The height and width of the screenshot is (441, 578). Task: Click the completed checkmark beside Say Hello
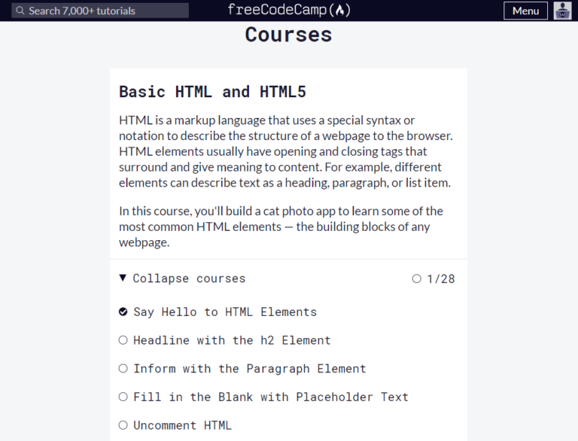123,312
